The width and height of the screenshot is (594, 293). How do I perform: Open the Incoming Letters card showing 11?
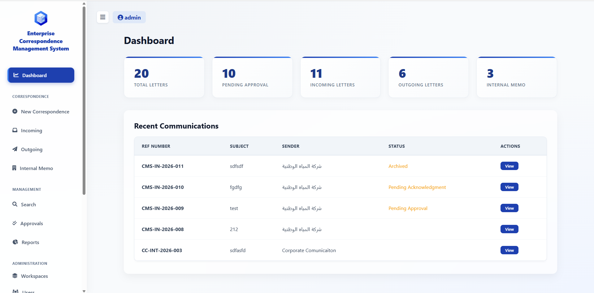[x=340, y=77]
